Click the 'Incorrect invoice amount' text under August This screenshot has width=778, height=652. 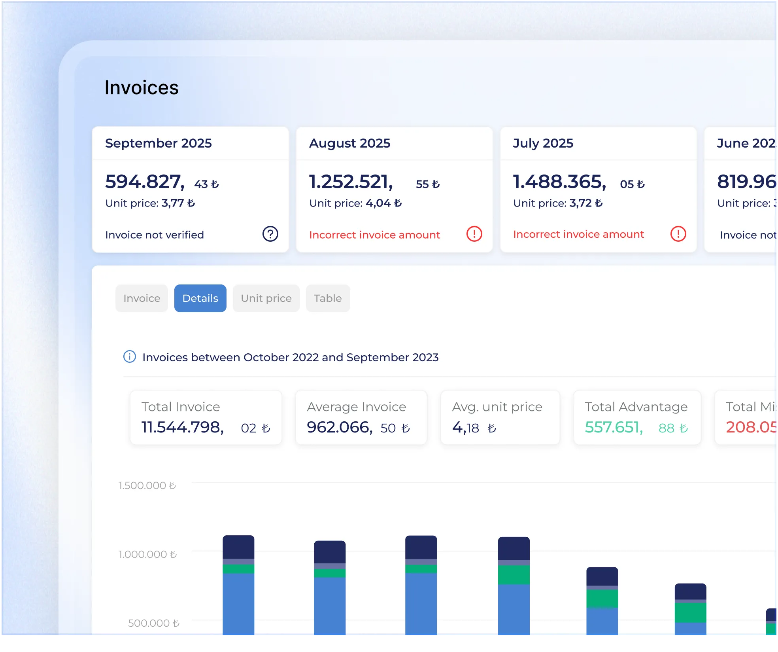click(374, 235)
